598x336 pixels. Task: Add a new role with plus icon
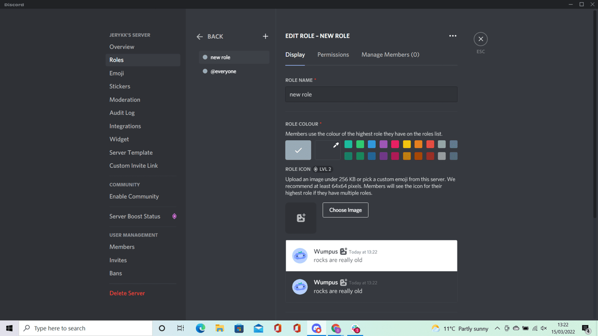[265, 36]
